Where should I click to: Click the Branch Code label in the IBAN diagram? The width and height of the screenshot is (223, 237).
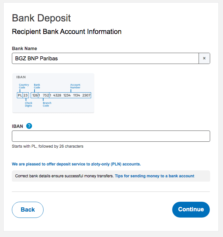tap(47, 104)
